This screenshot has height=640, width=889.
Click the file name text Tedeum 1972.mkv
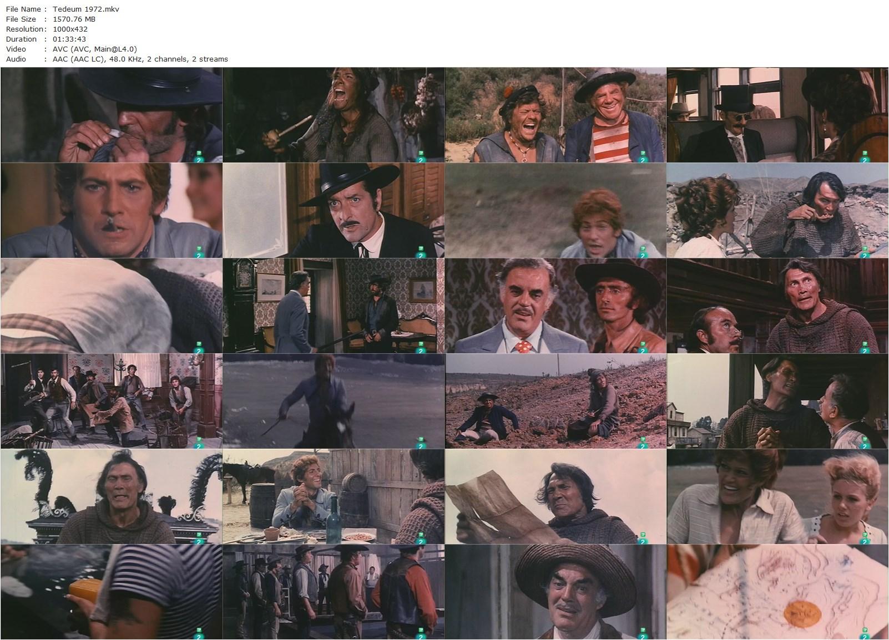[86, 9]
